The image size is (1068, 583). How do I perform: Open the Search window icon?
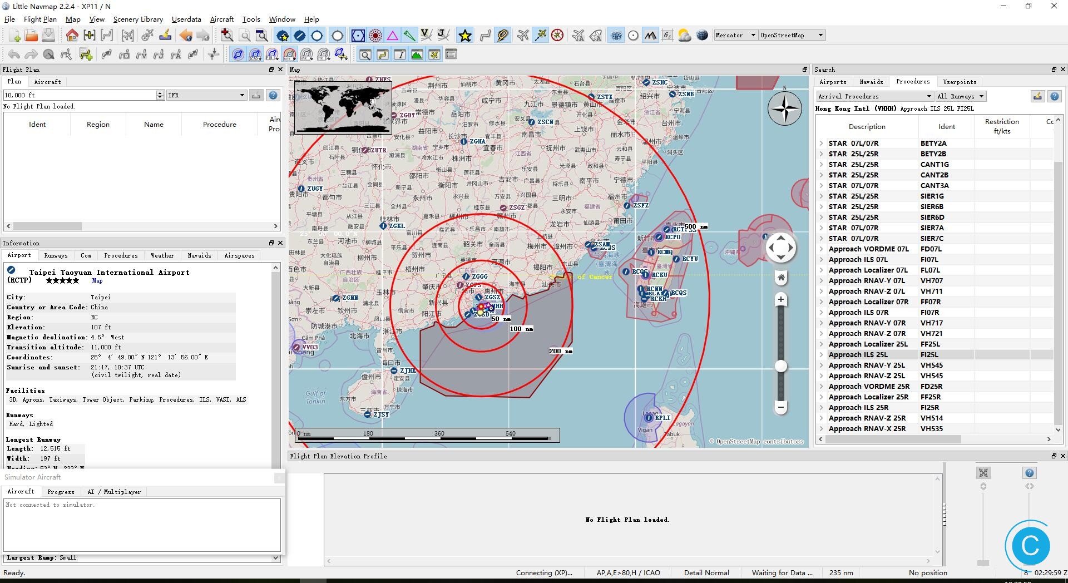coord(365,55)
